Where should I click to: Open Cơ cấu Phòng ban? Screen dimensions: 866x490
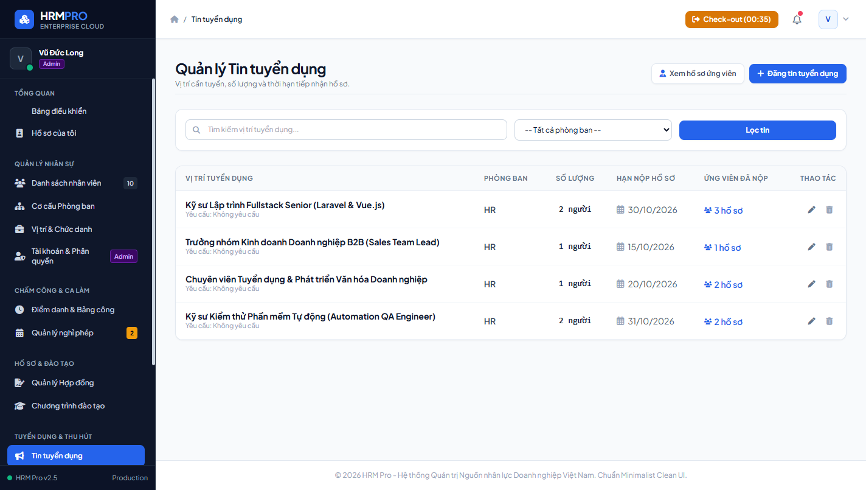pos(76,206)
